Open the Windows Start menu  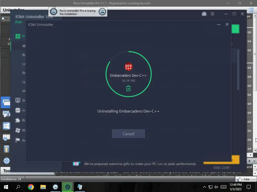tap(6, 187)
